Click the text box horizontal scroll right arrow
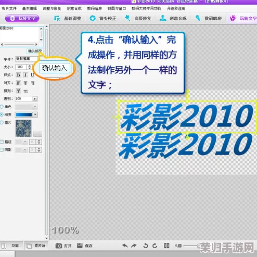Image resolution: width=257 pixels, height=257 pixels. tap(36, 44)
